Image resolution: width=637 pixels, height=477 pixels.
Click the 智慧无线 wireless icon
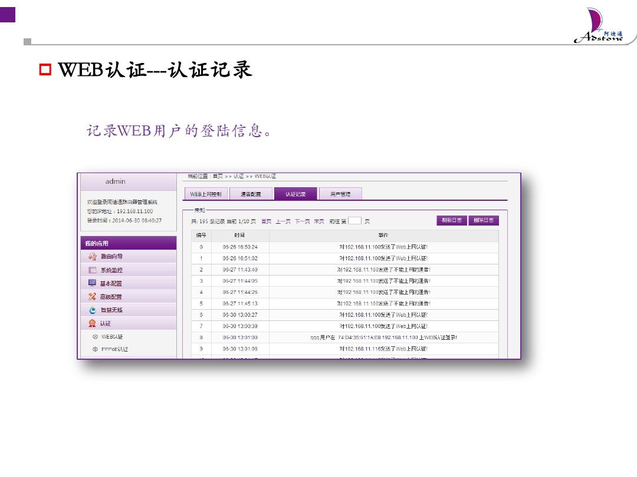pyautogui.click(x=92, y=310)
